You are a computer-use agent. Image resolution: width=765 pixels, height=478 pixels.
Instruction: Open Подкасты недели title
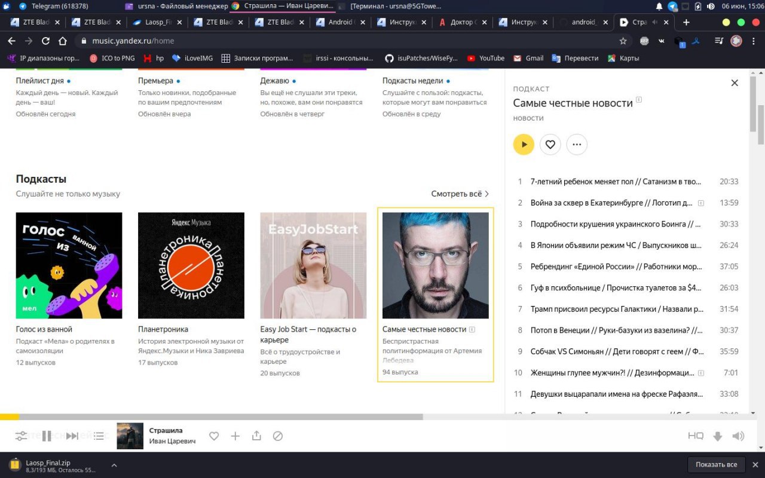pyautogui.click(x=413, y=81)
